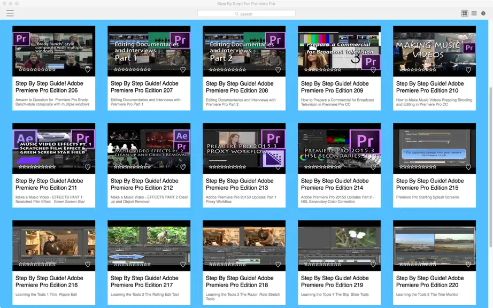Image resolution: width=493 pixels, height=308 pixels.
Task: Toggle heart on Edition 216 card
Action: click(88, 264)
